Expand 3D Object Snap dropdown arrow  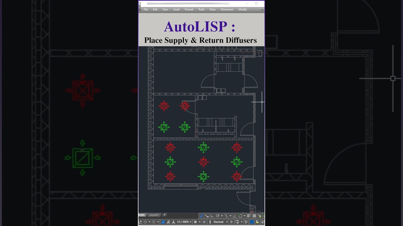150,222
